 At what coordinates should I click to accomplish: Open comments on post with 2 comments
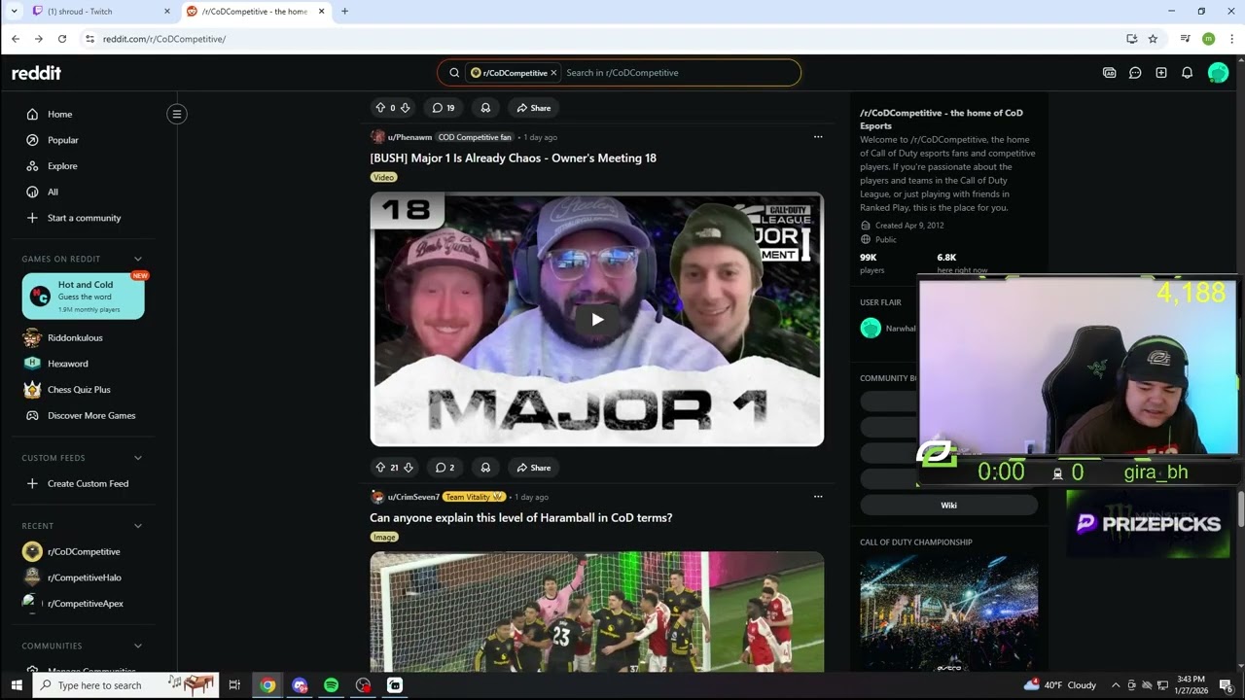[445, 468]
